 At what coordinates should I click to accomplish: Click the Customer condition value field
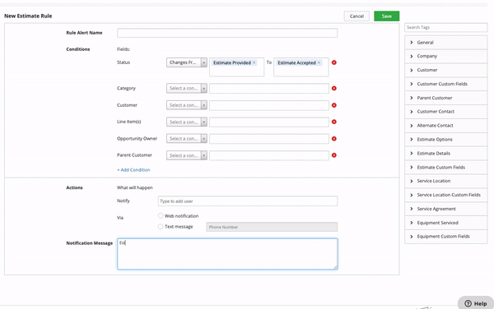coord(269,105)
